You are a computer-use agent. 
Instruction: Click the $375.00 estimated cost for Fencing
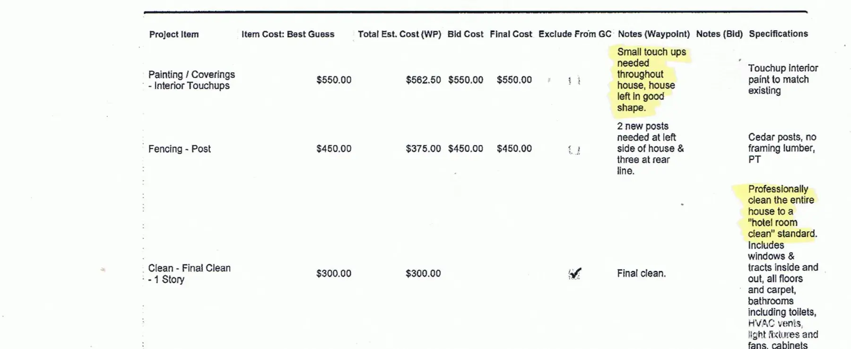point(423,148)
